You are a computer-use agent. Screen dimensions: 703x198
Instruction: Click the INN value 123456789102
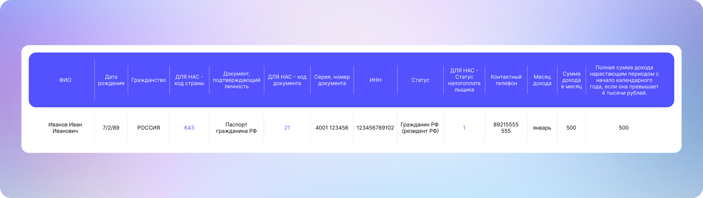pos(375,128)
